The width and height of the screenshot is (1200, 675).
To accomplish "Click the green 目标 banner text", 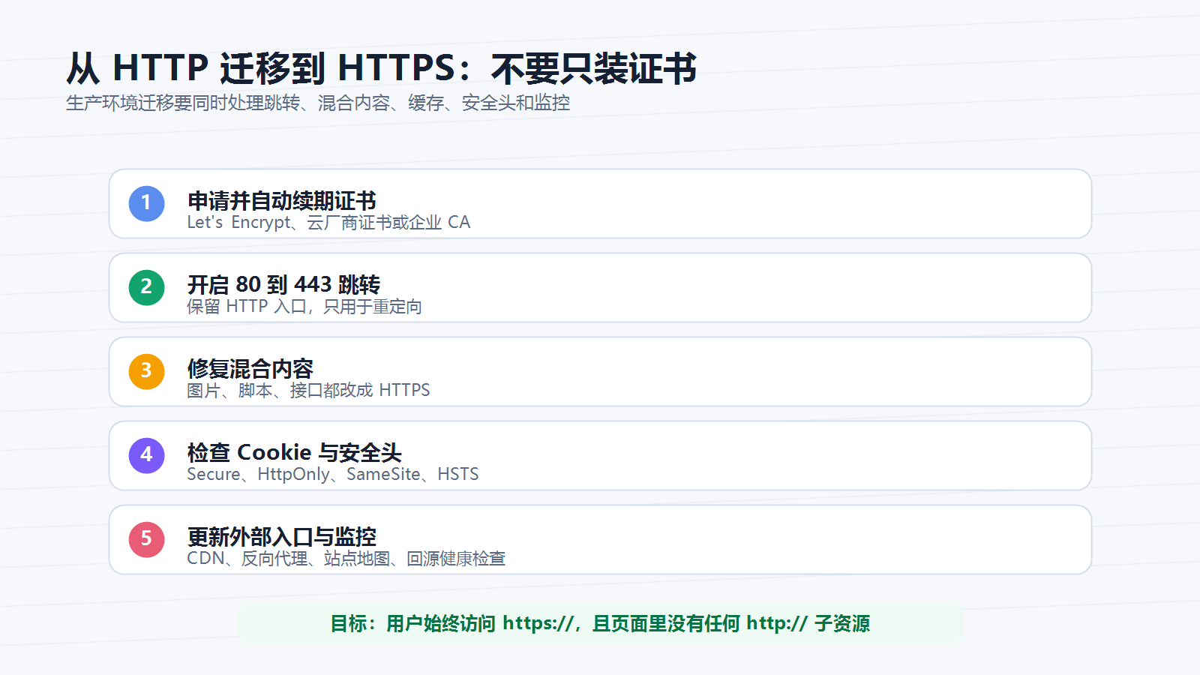I will pos(600,623).
